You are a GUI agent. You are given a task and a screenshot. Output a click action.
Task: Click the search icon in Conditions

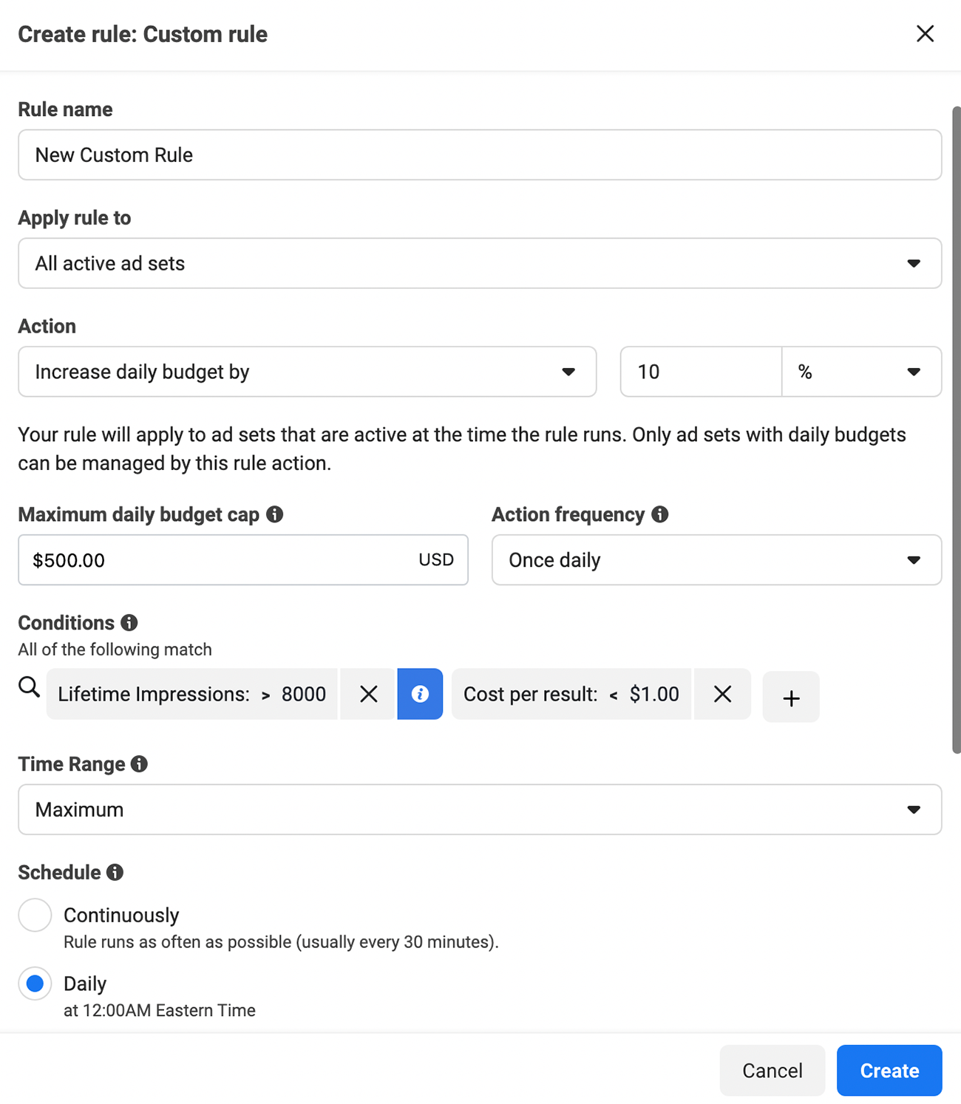pos(29,687)
